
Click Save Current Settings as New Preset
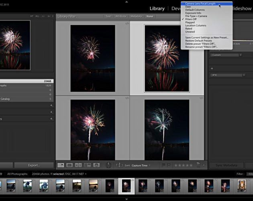point(206,37)
